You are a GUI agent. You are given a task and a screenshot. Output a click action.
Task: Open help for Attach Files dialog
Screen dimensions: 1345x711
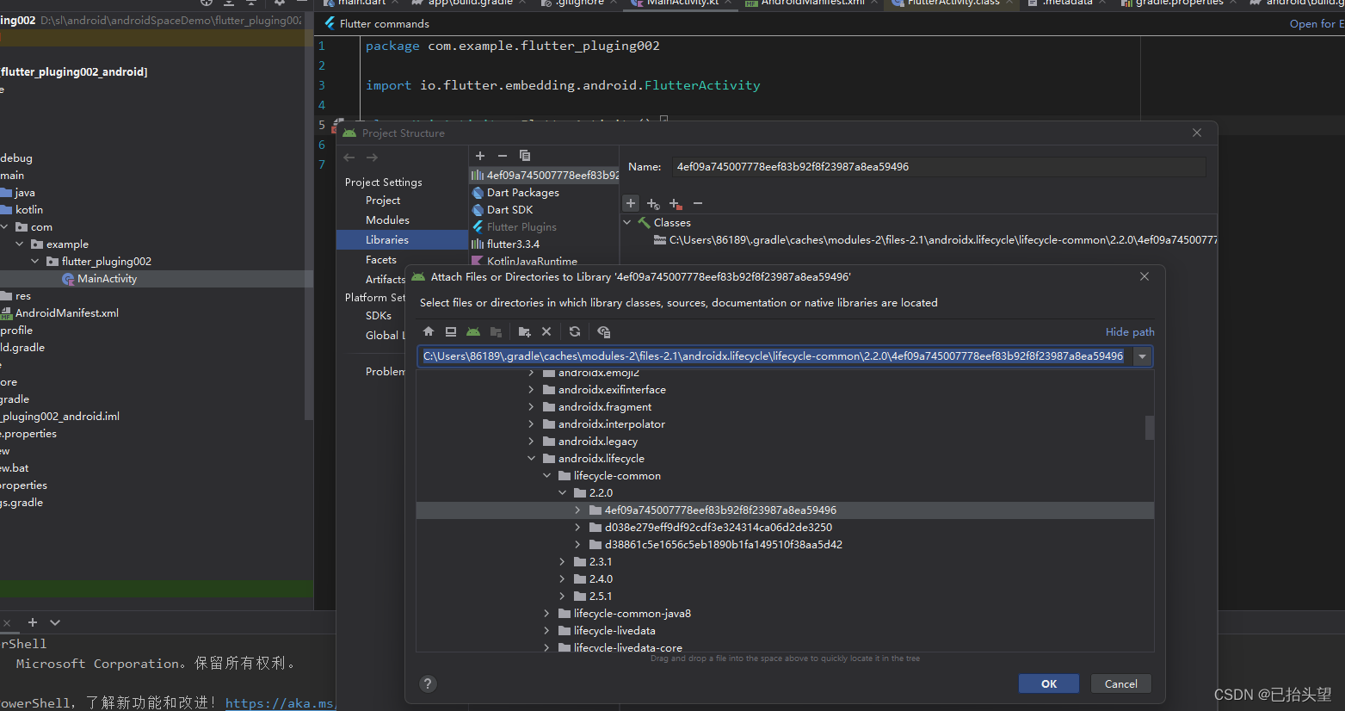(x=428, y=683)
